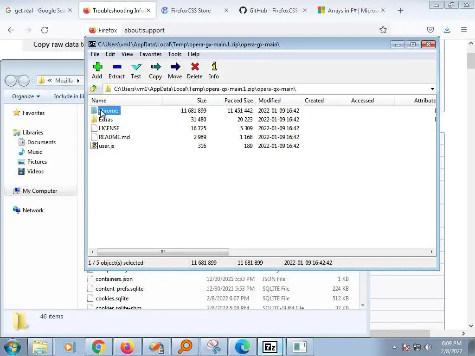This screenshot has height=356, width=475.
Task: Bookmark page with the star icon
Action: tap(383, 30)
